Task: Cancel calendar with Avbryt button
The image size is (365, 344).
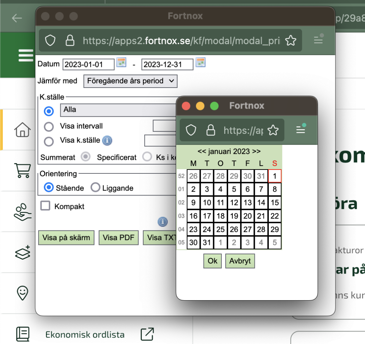Action: [240, 261]
